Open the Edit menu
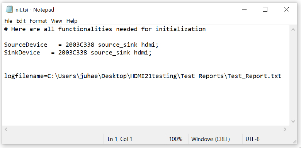The height and width of the screenshot is (148, 301). [x=21, y=21]
